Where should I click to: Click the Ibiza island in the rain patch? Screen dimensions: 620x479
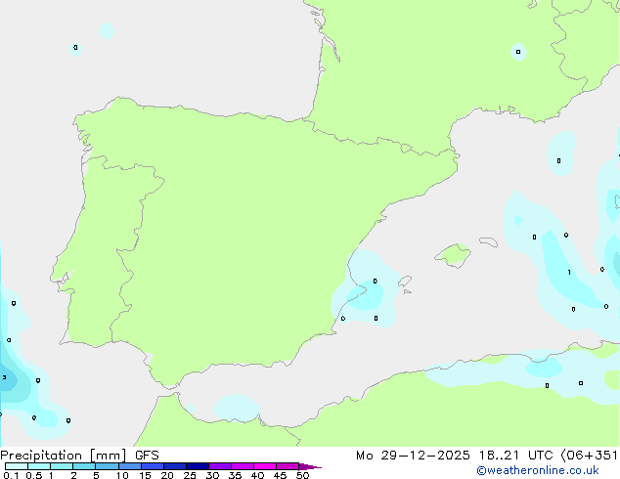click(375, 283)
